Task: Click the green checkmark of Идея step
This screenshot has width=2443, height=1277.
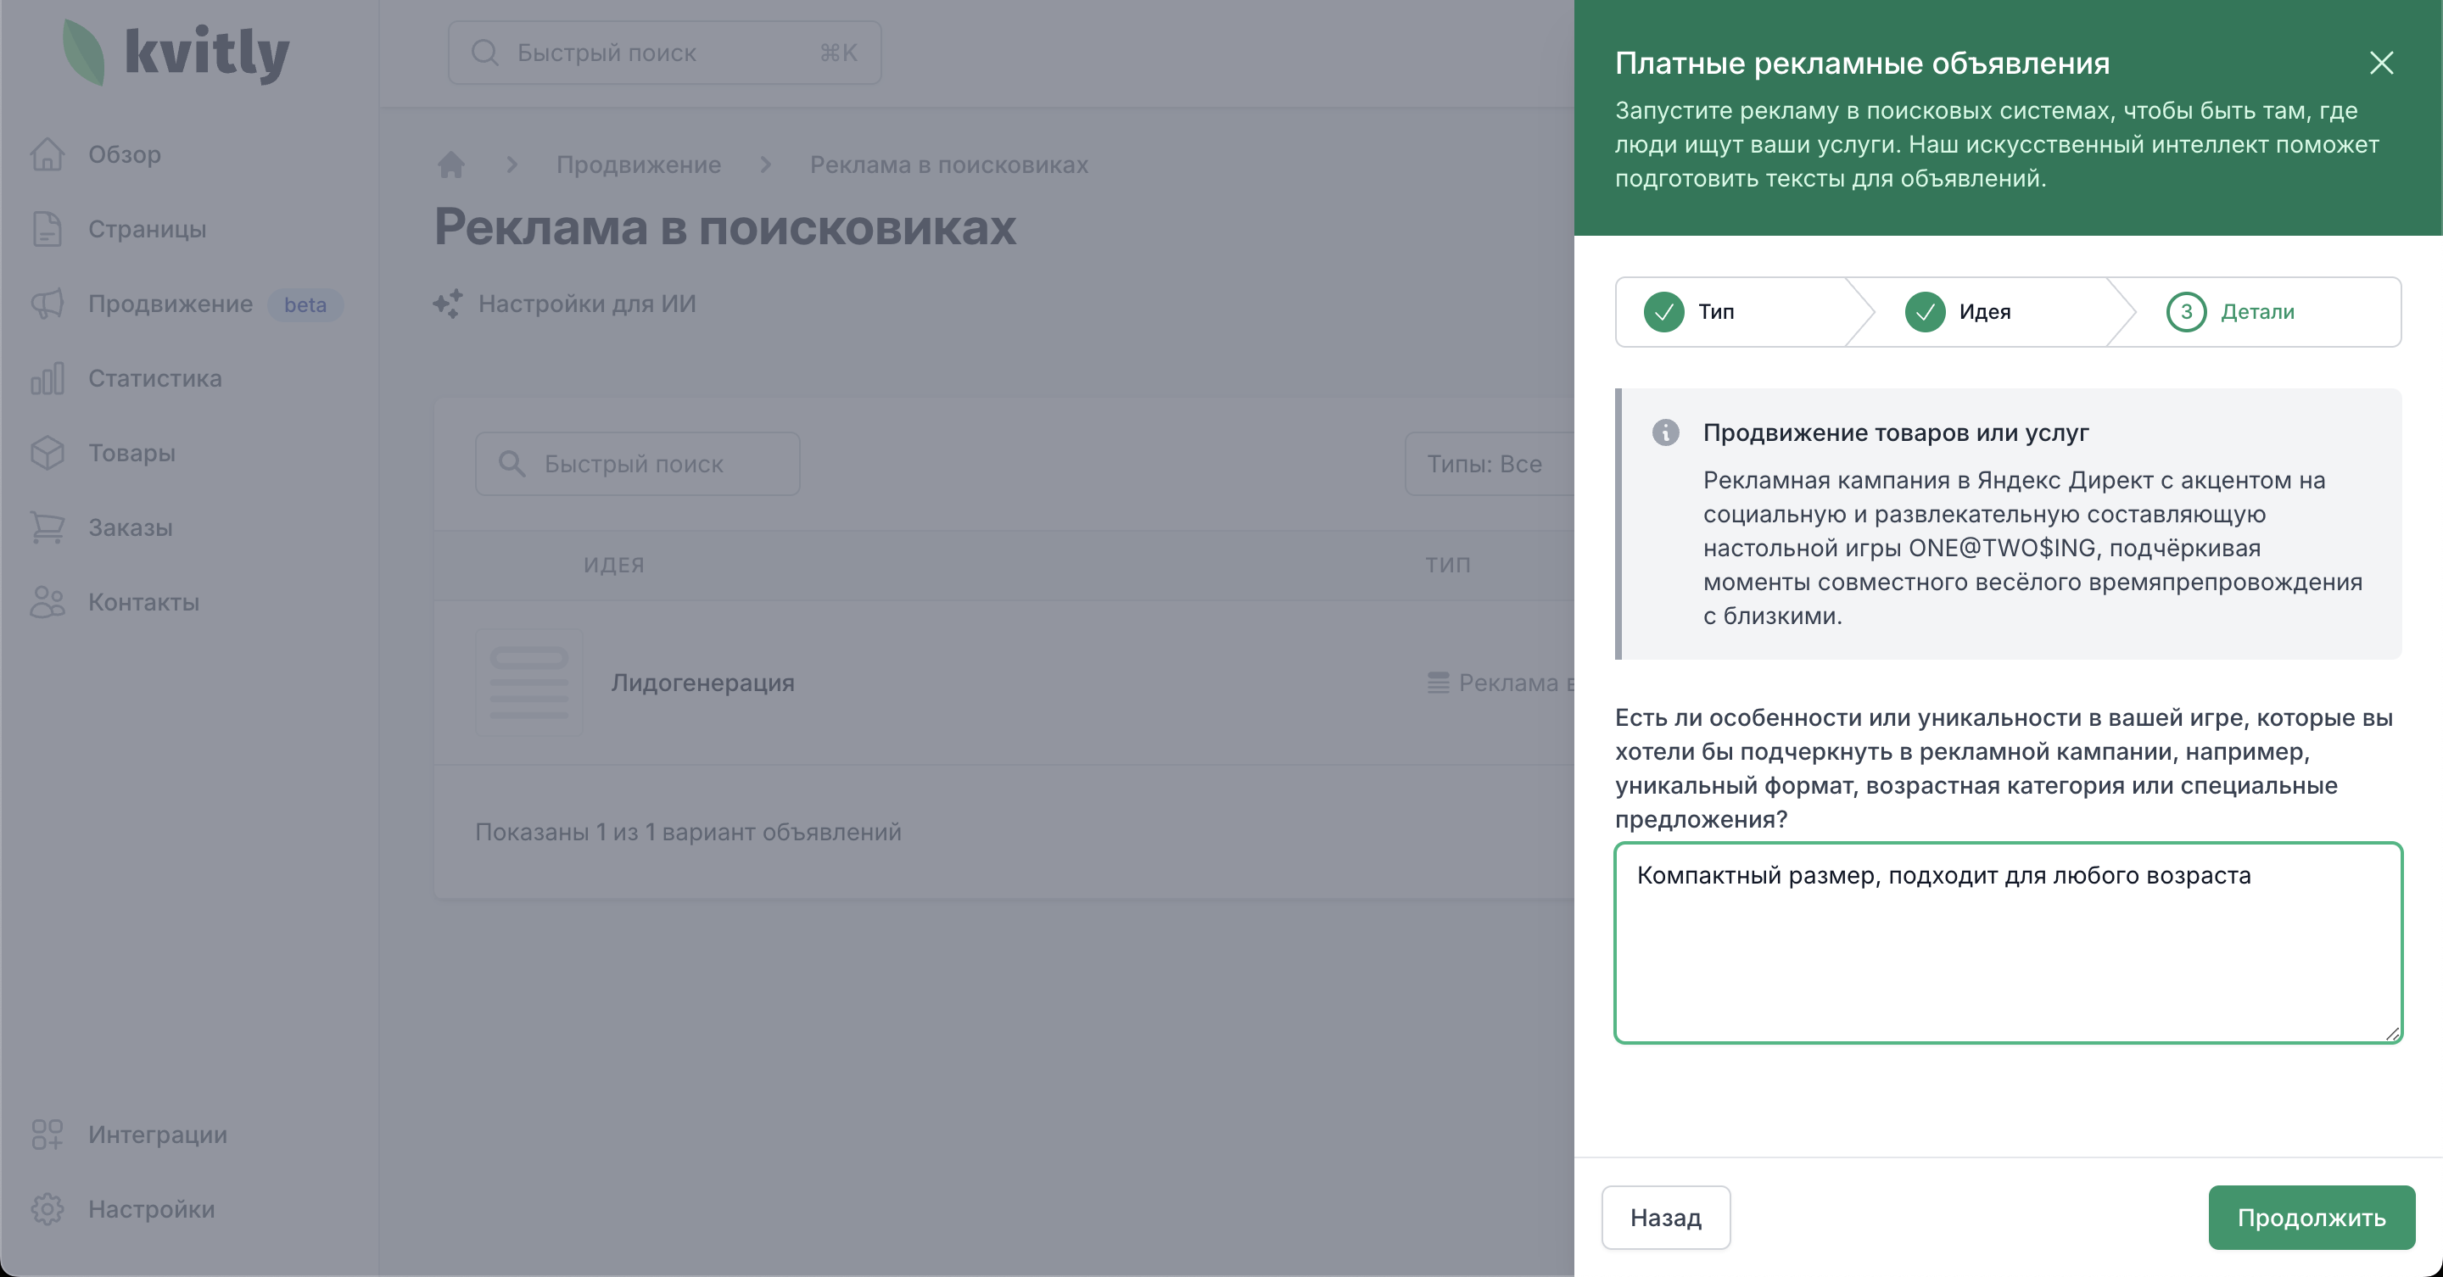Action: point(1926,312)
